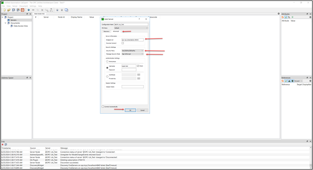The height and width of the screenshot is (170, 313).
Task: Collapse the Project tree root node
Action: pos(3,17)
